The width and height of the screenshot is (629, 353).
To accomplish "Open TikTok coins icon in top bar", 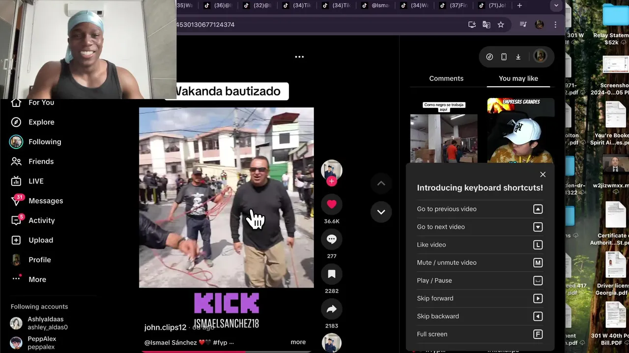I will pos(489,57).
